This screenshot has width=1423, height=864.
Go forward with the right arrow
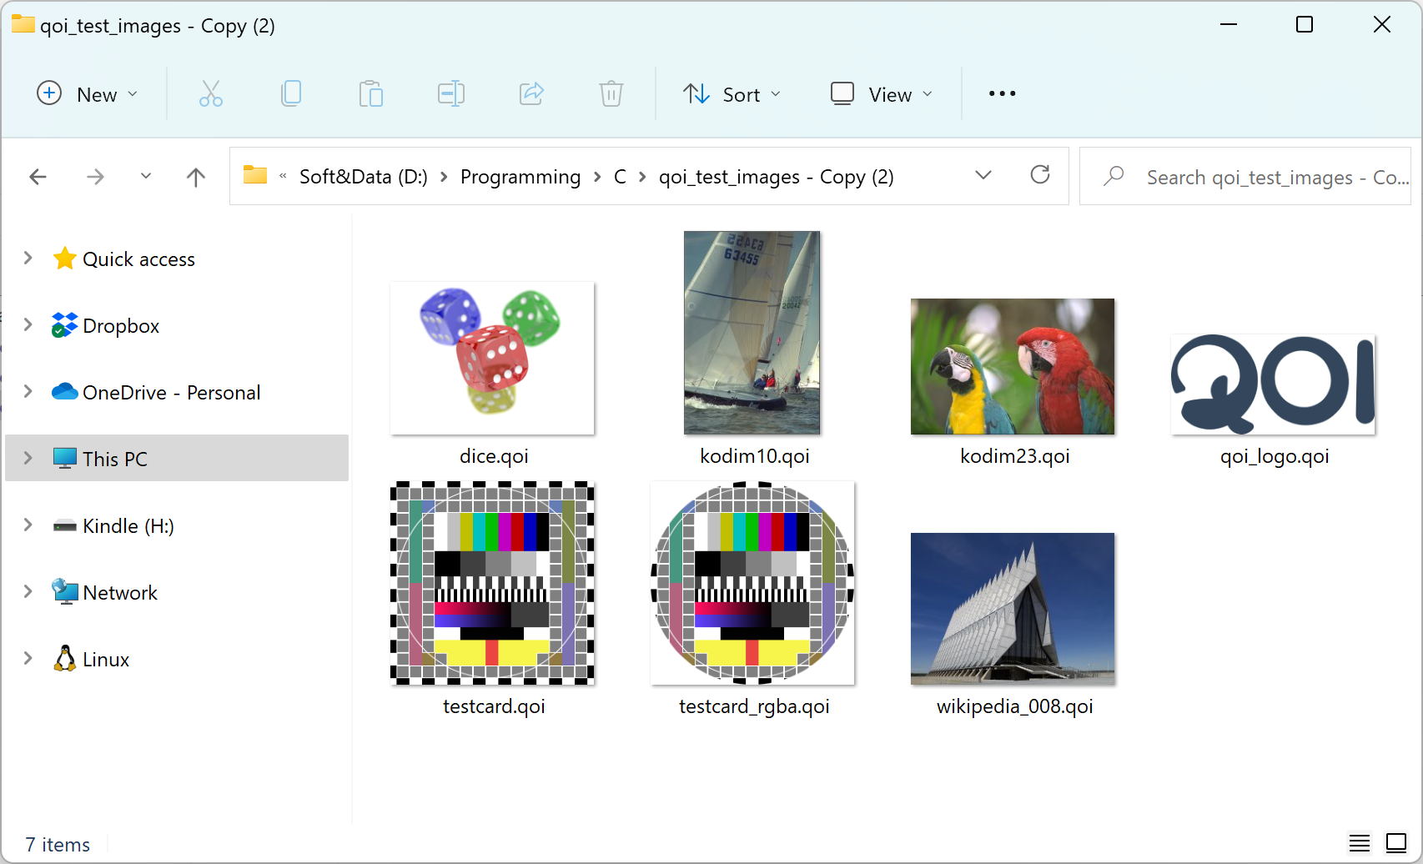[95, 177]
